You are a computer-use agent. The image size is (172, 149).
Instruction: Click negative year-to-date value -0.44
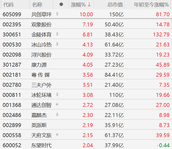[163, 145]
